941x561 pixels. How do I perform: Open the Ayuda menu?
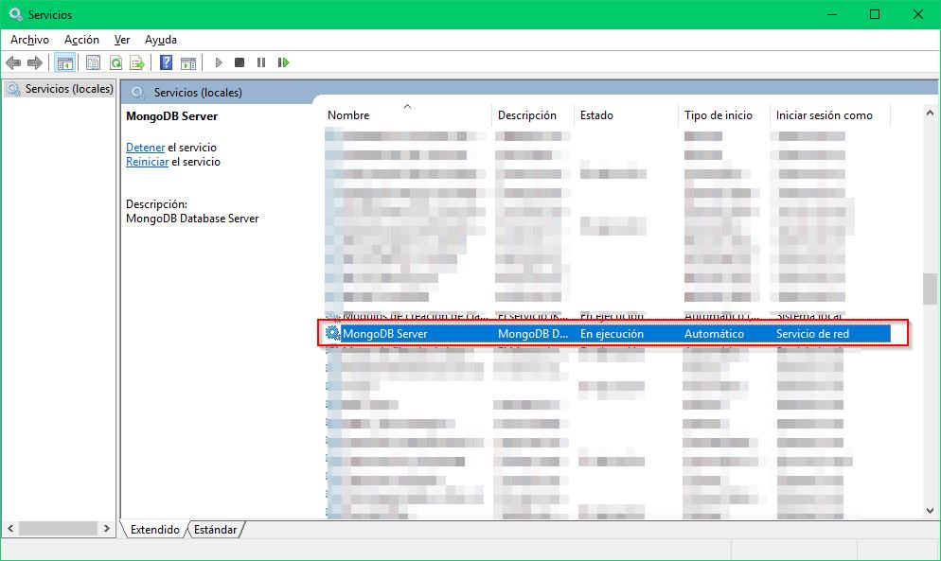pos(161,40)
